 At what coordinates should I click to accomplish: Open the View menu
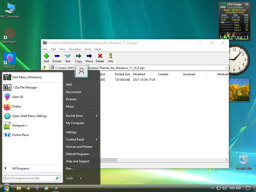[x=62, y=49]
